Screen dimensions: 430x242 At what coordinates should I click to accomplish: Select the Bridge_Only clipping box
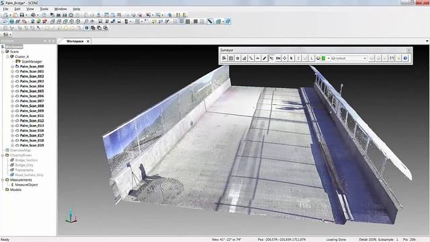coord(24,165)
